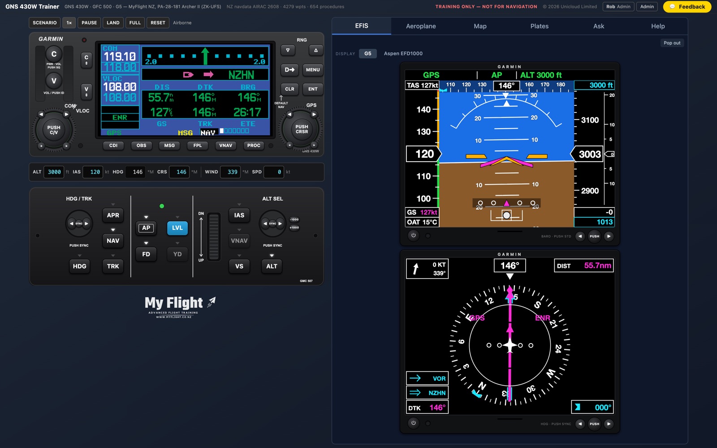This screenshot has height=448, width=717.
Task: Open the Map tab
Action: 480,26
